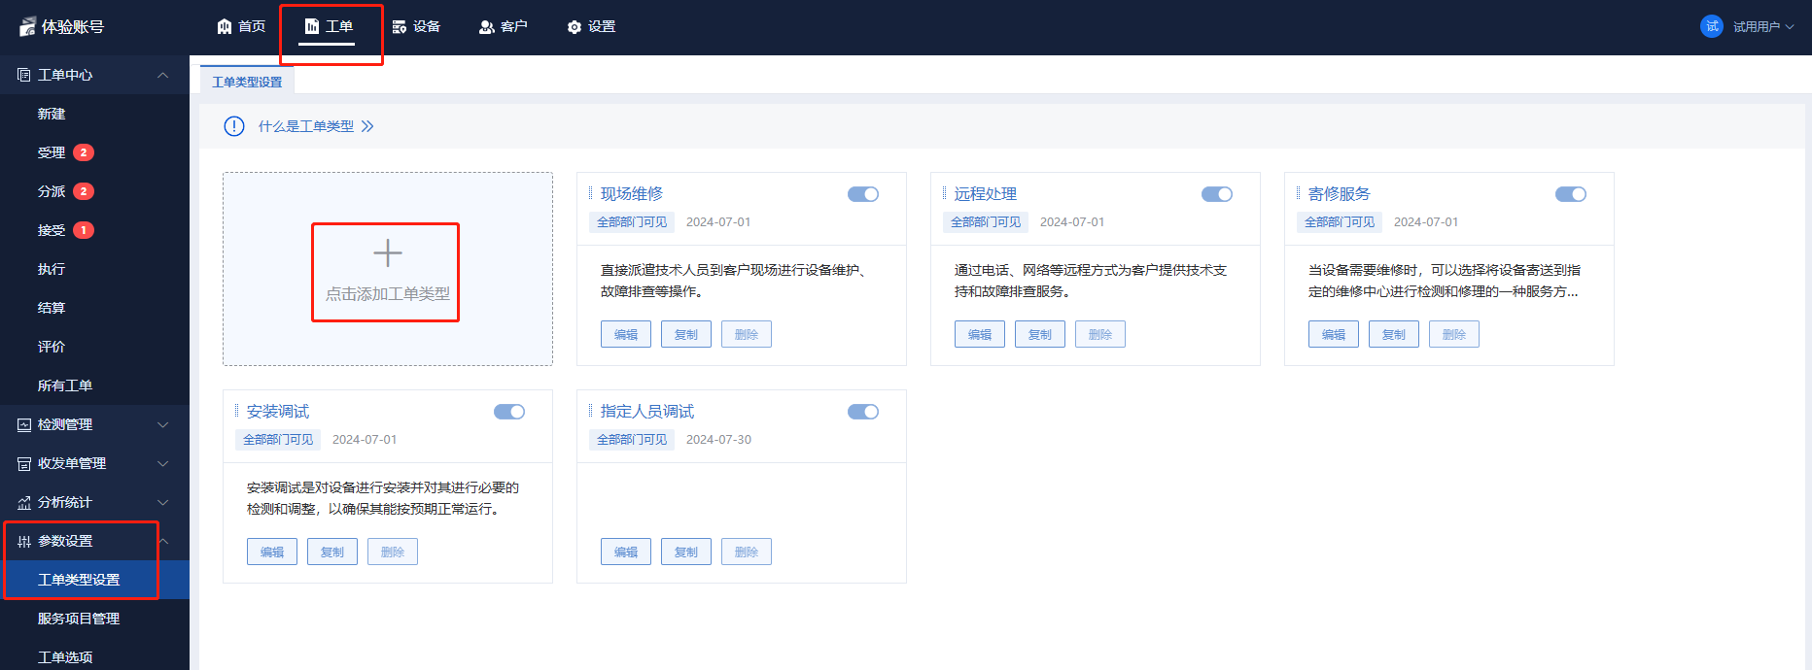This screenshot has width=1812, height=670.
Task: Click the 体验账号 logo icon
Action: 27,27
